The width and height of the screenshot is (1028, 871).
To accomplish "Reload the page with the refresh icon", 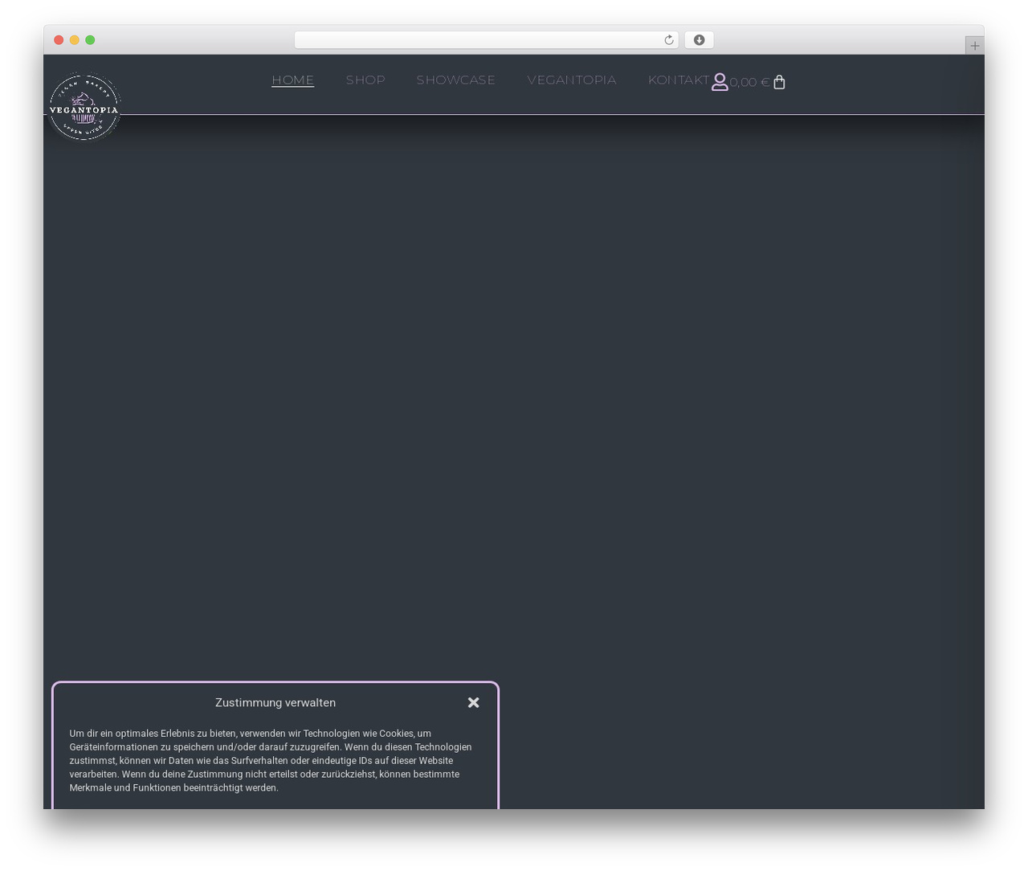I will coord(668,40).
